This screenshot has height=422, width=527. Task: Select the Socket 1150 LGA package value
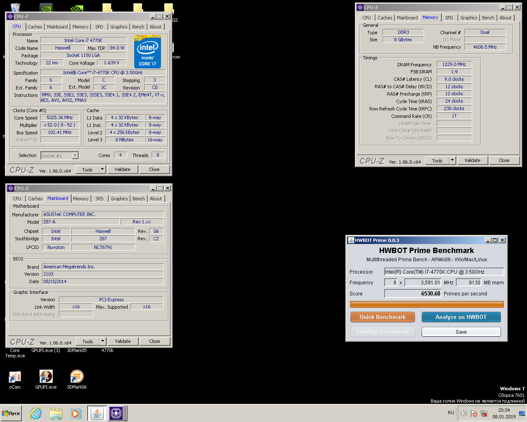[83, 55]
